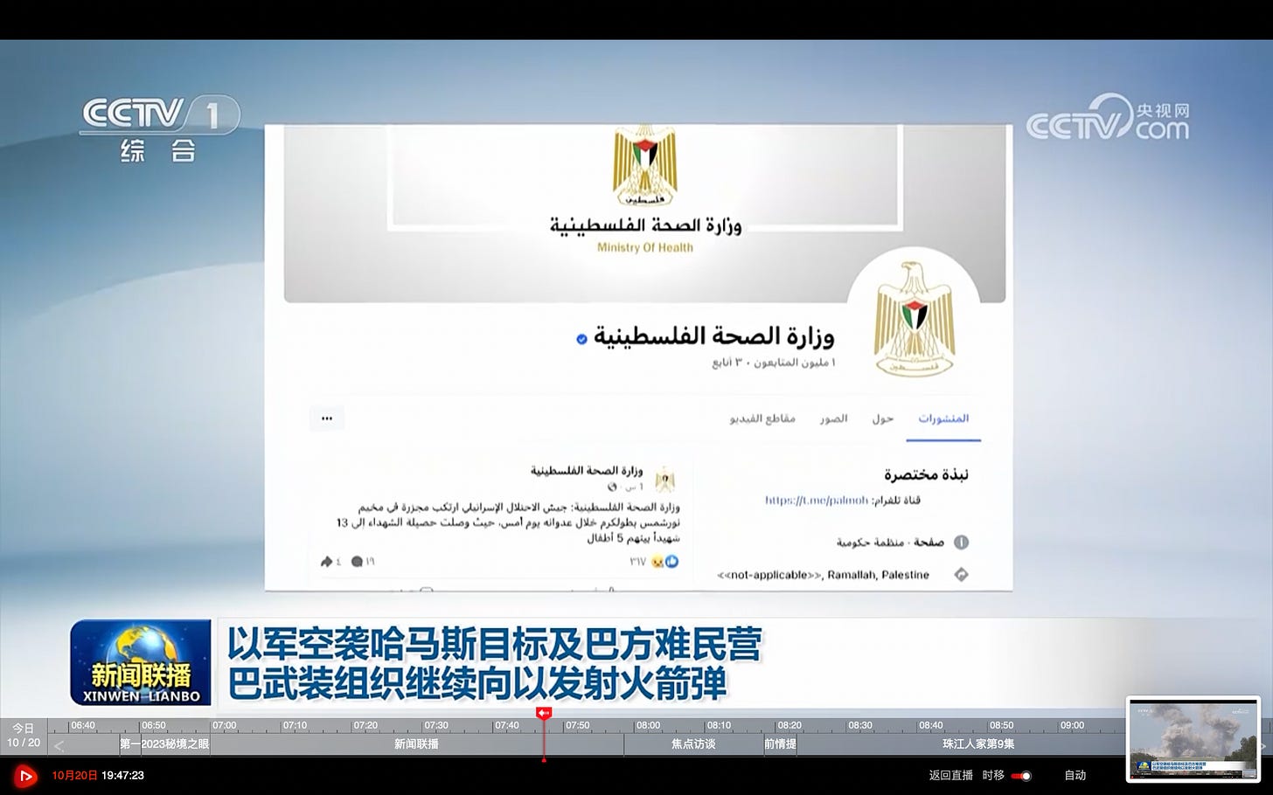Click the left arrow to scroll timeline back
This screenshot has width=1273, height=795.
click(x=59, y=745)
